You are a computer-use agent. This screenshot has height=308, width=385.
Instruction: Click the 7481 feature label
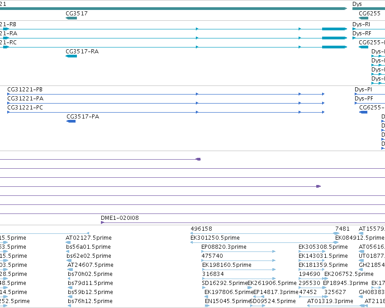pos(342,229)
